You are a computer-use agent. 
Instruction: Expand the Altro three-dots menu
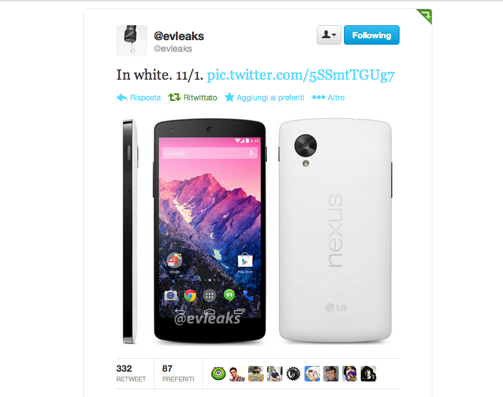[319, 97]
